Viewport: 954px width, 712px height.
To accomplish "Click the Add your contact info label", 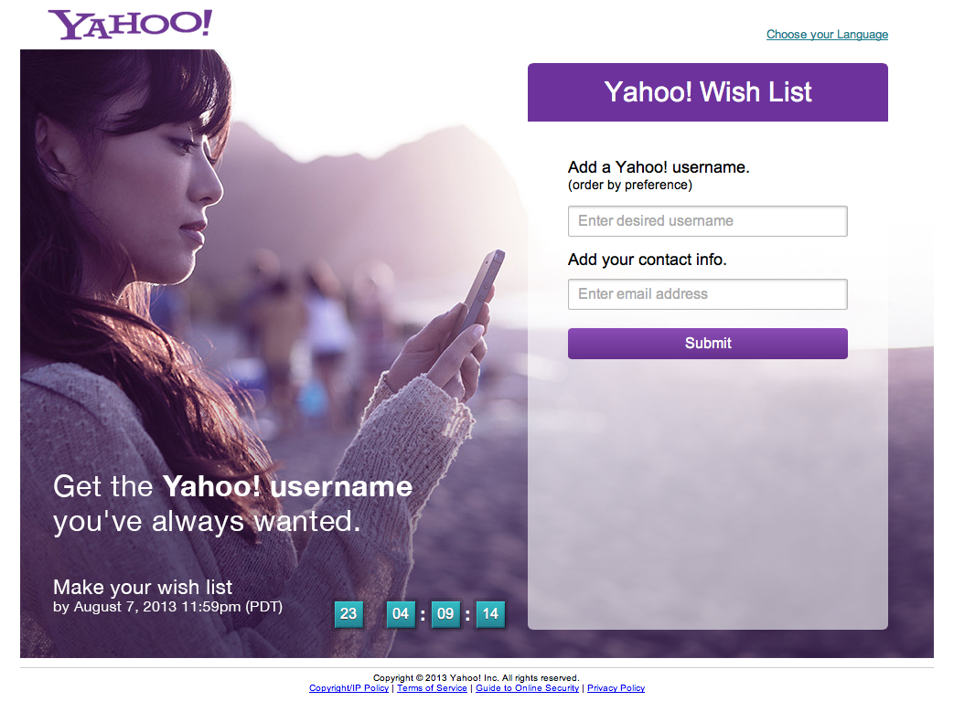I will [x=648, y=260].
